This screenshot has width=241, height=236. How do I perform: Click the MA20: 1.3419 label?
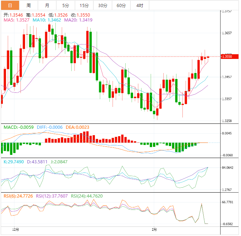click(78, 20)
